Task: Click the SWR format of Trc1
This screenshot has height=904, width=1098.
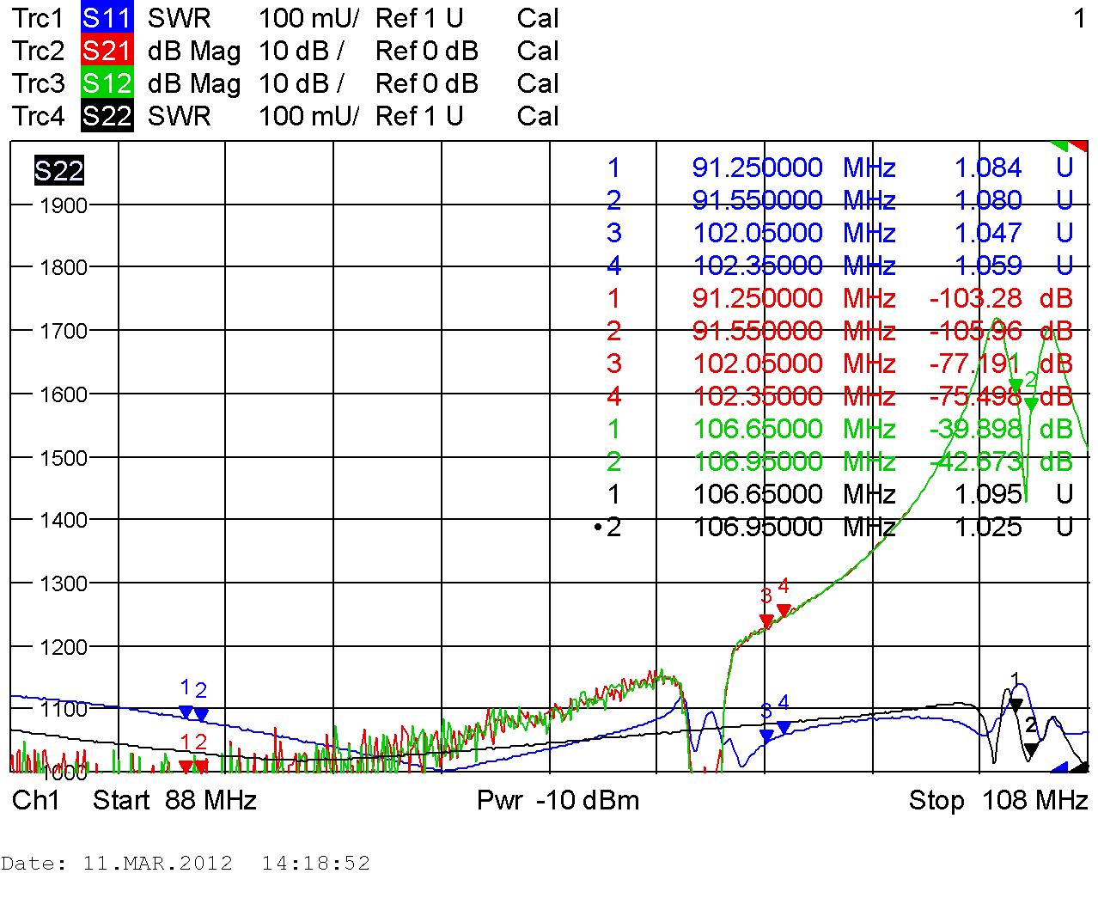Action: tap(179, 18)
